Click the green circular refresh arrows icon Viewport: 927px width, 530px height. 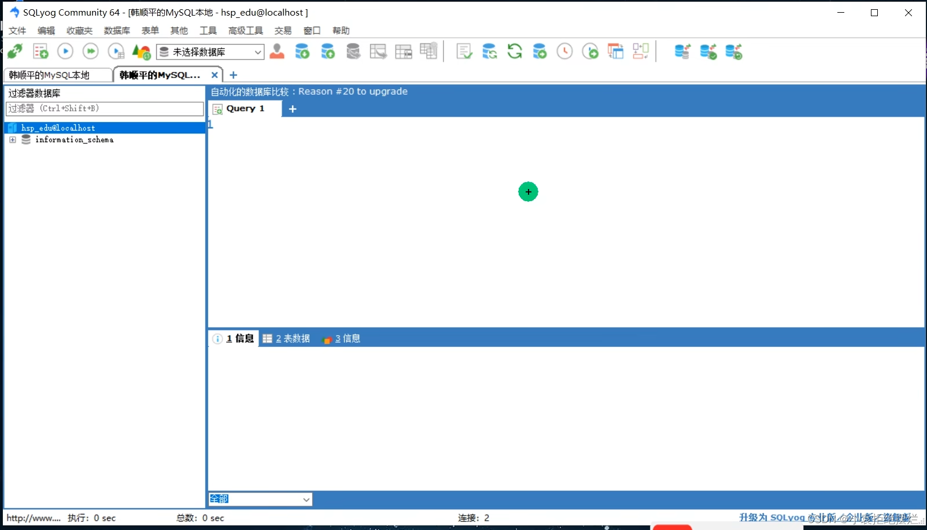515,51
